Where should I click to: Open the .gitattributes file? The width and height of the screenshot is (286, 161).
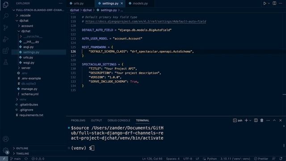coord(39,105)
